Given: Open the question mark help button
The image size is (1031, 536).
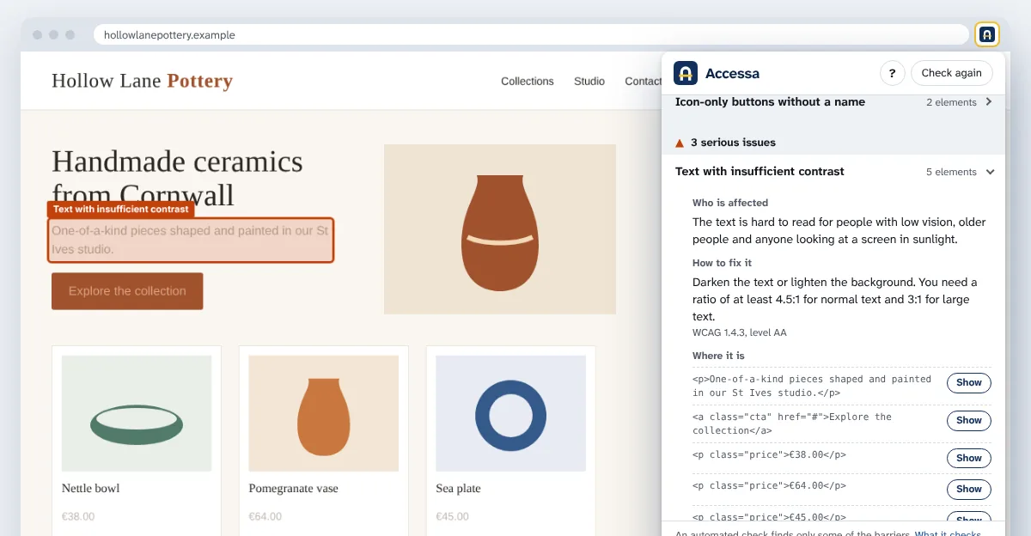Looking at the screenshot, I should [893, 73].
